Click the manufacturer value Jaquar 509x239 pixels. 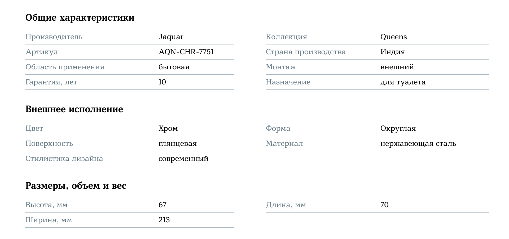pyautogui.click(x=171, y=37)
